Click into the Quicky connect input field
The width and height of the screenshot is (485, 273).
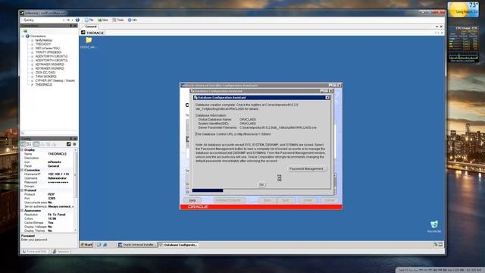(48, 20)
